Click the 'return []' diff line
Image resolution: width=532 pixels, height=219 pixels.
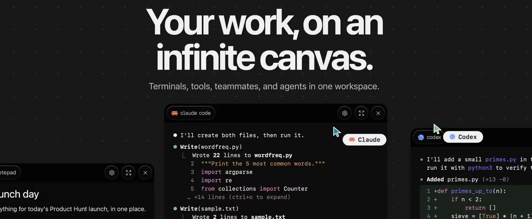tap(480, 208)
